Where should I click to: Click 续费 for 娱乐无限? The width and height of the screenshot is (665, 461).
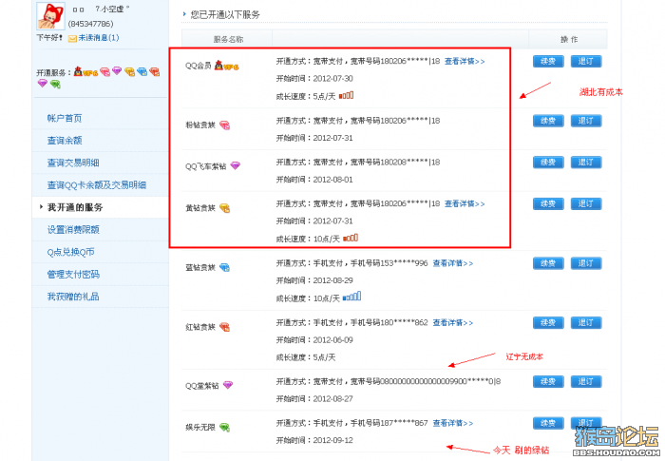[548, 423]
